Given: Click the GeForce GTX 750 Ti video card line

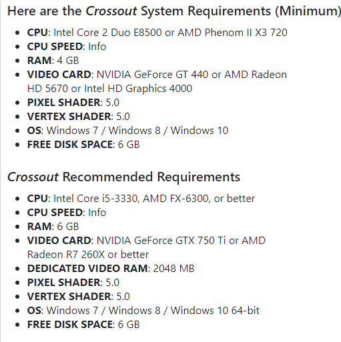Looking at the screenshot, I should tap(146, 241).
